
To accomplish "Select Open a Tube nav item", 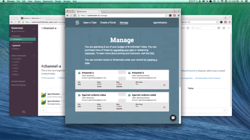I will click(x=90, y=23).
